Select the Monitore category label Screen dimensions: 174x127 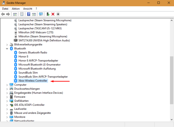[x=20, y=117]
